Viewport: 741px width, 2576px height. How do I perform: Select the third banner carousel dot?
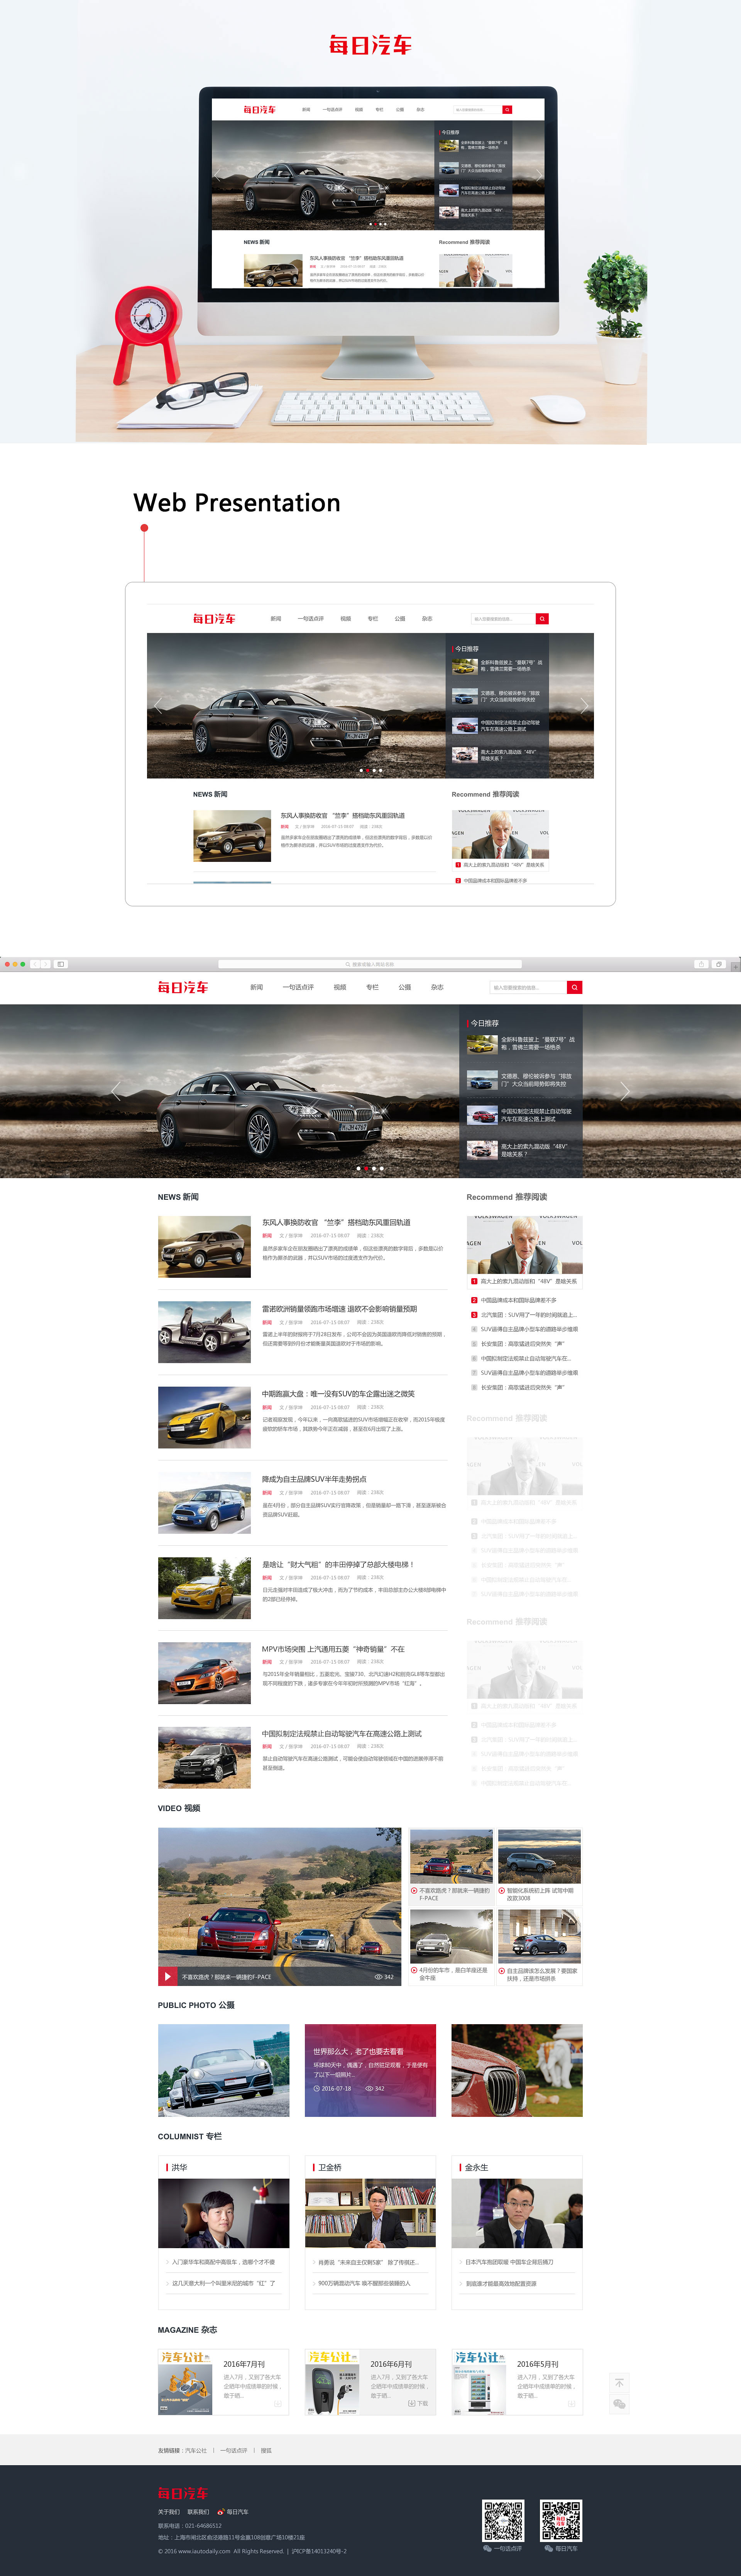coord(374,1168)
